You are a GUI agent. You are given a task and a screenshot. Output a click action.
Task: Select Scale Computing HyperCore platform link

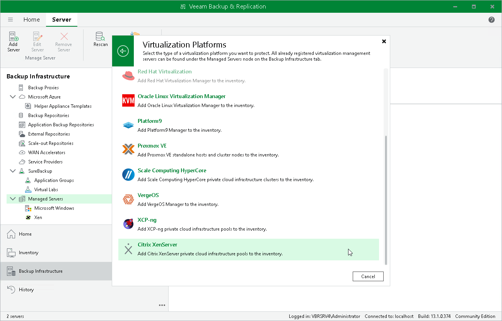pyautogui.click(x=172, y=170)
